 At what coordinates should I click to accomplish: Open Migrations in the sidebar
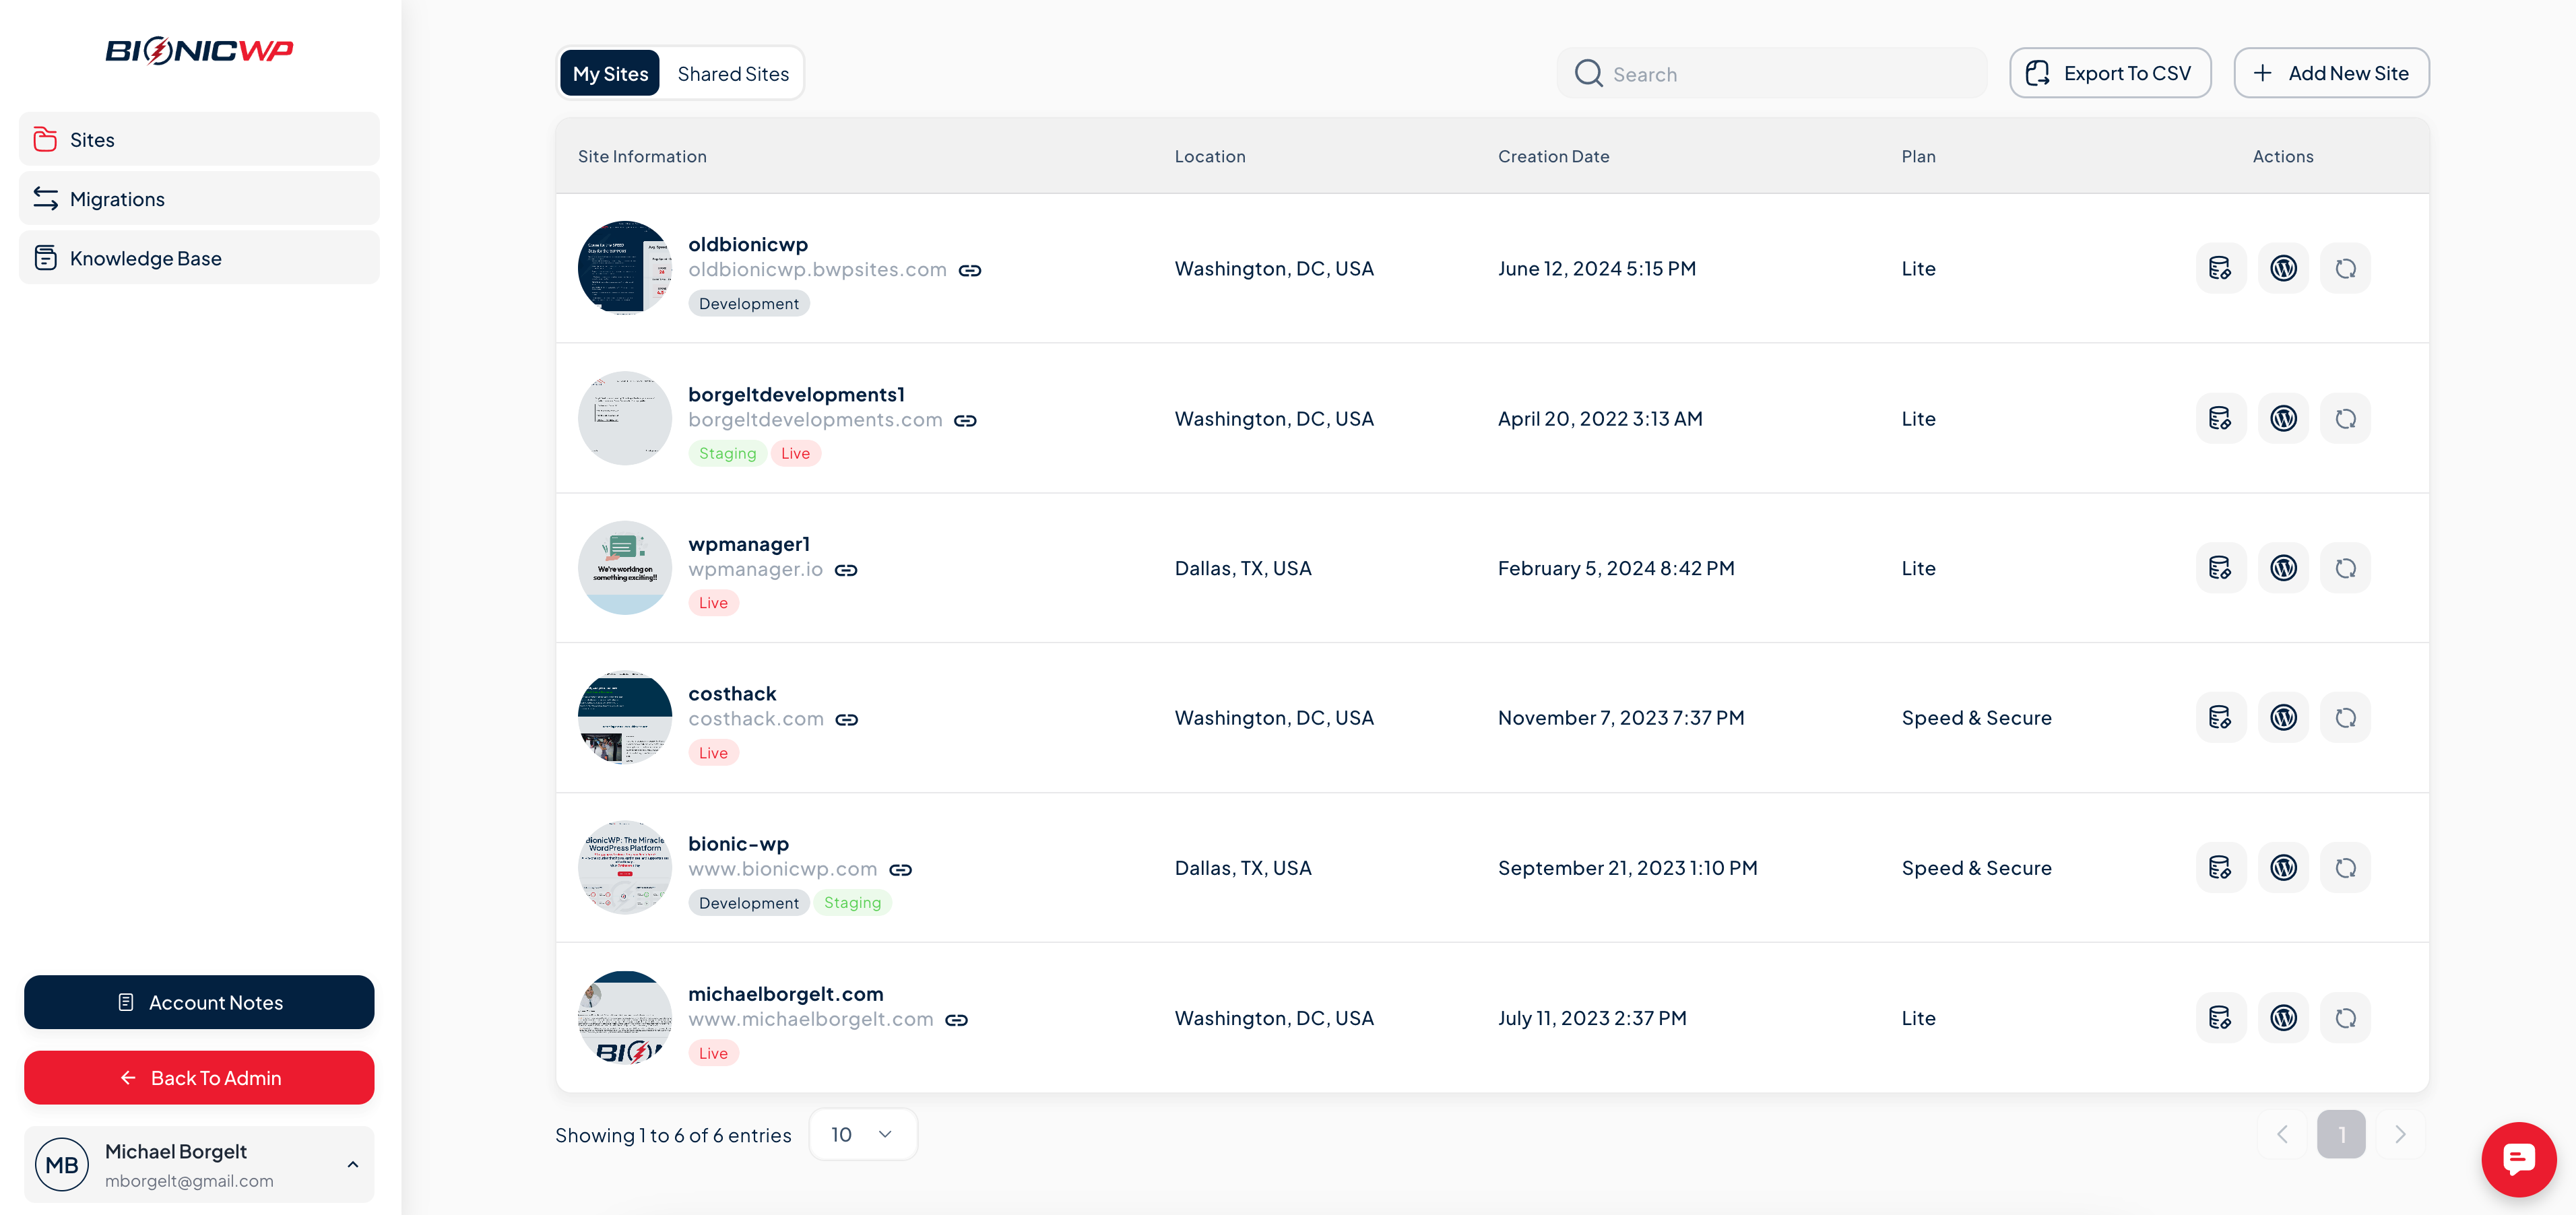click(199, 198)
